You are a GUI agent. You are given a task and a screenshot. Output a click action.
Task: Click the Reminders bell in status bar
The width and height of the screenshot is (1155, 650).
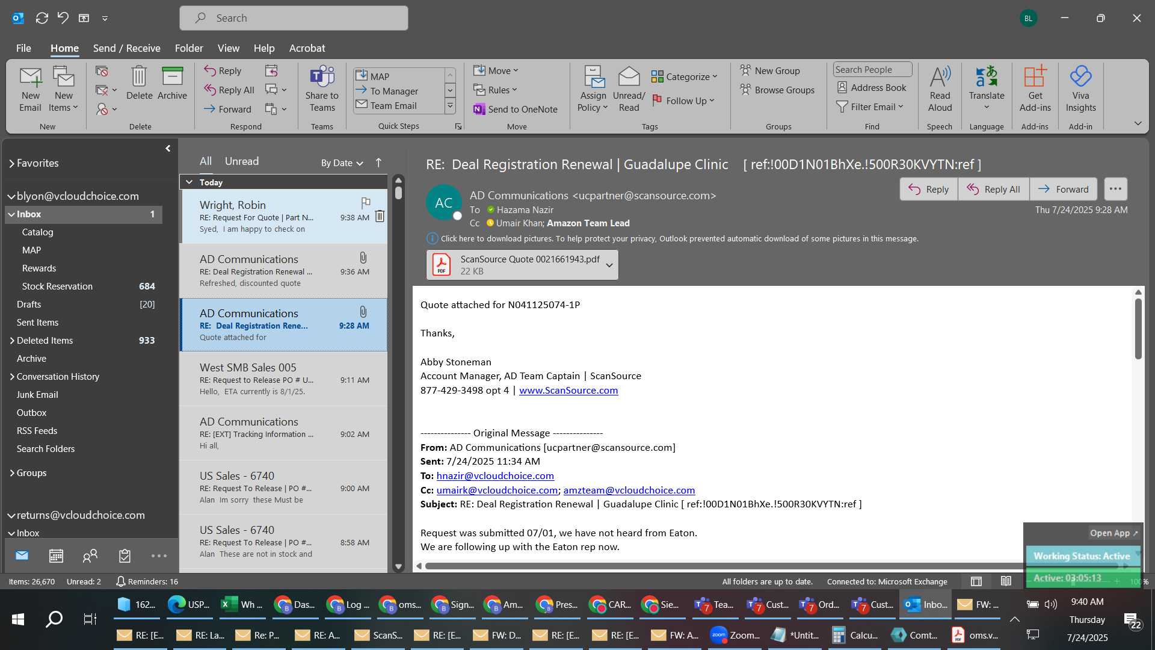(x=120, y=581)
